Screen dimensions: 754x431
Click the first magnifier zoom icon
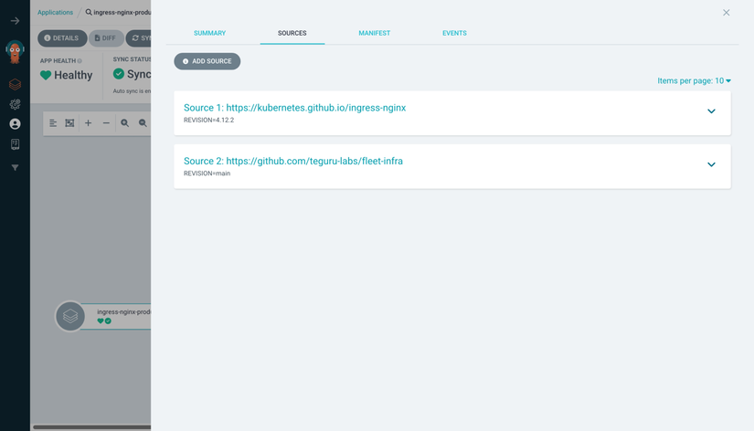pos(124,123)
